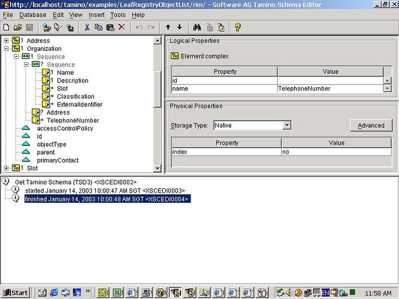
Task: Click the Copy toolbar icon
Action: [98, 27]
